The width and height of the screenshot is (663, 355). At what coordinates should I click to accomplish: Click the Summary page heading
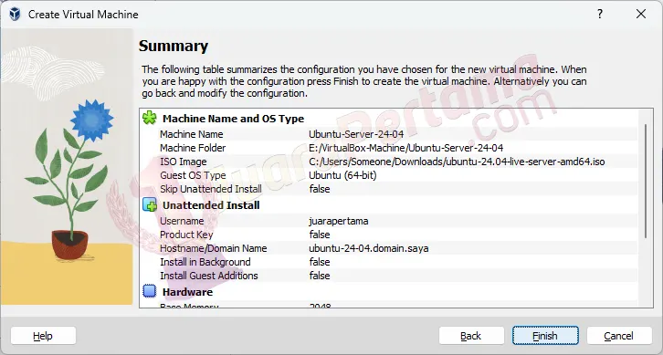tap(174, 46)
